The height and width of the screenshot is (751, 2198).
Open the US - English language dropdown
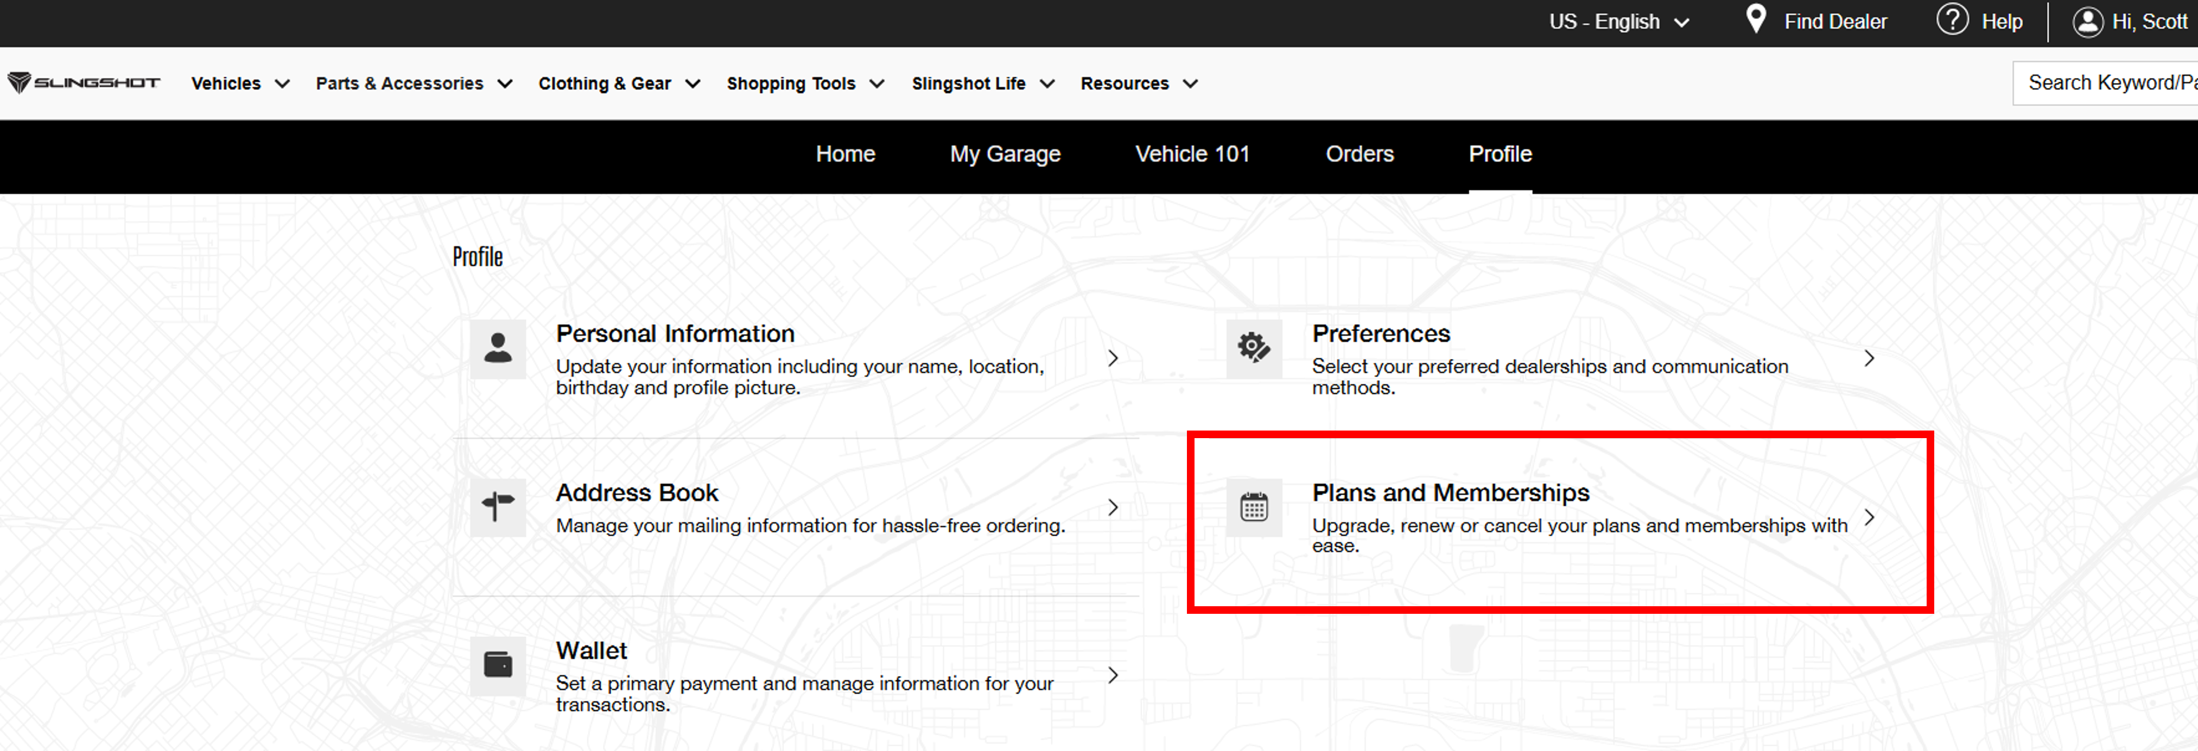1618,21
